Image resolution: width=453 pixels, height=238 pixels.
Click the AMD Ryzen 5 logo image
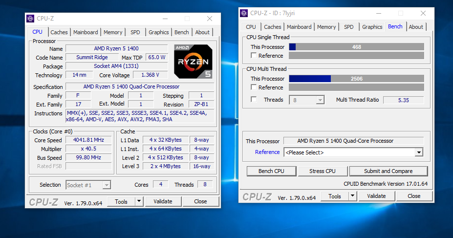(x=194, y=62)
